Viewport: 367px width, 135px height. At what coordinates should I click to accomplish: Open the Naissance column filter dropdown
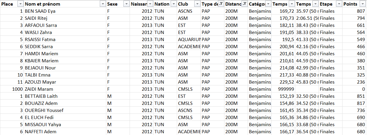point(150,4)
